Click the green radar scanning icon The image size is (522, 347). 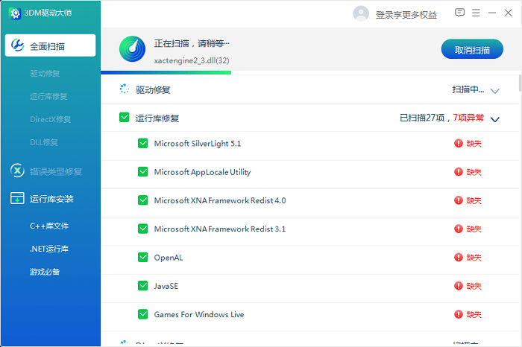coord(132,49)
